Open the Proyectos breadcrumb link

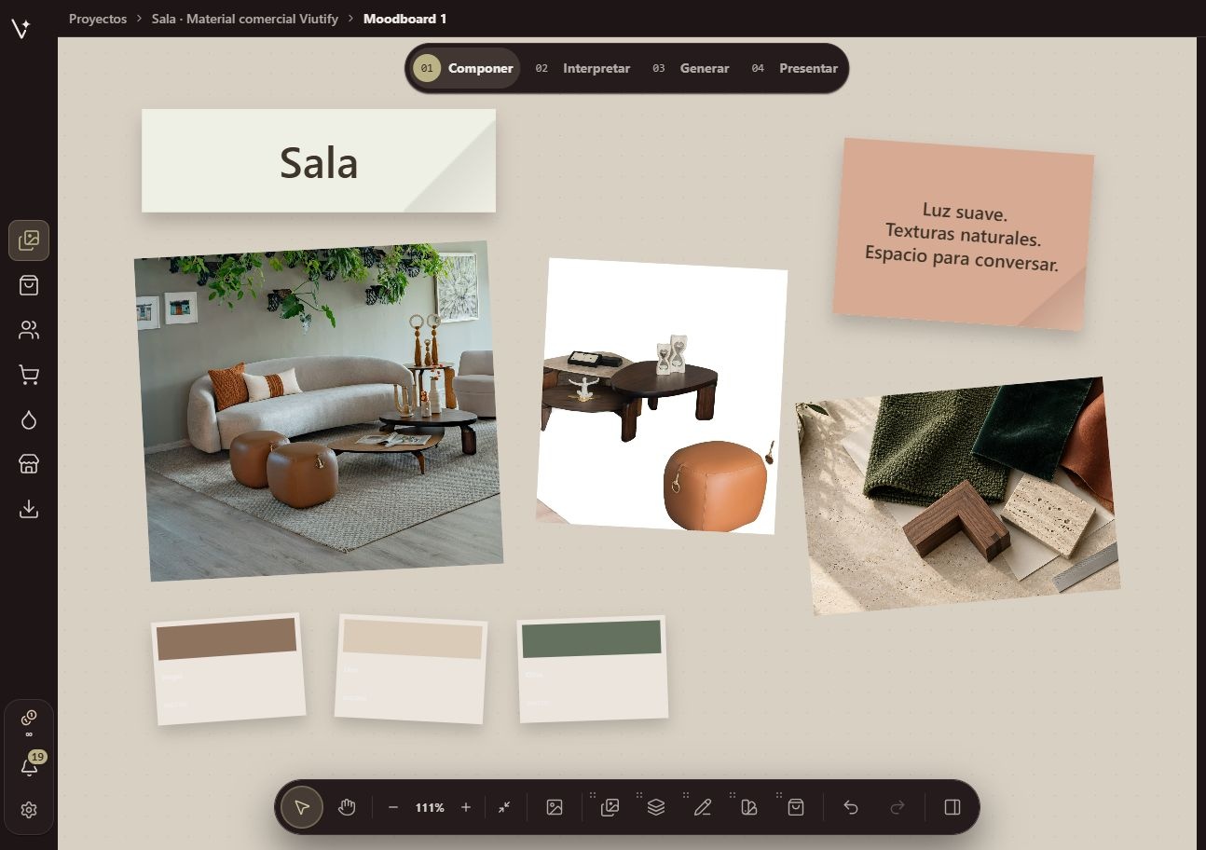click(x=98, y=19)
